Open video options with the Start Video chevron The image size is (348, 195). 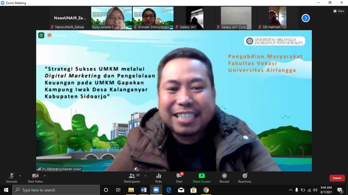(45, 176)
